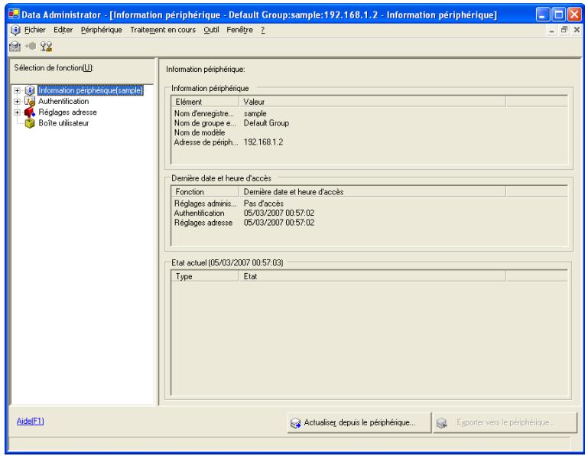Click the Fonction column header

coord(204,192)
